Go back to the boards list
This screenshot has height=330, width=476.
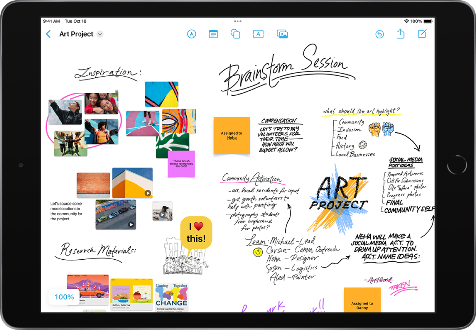click(48, 34)
